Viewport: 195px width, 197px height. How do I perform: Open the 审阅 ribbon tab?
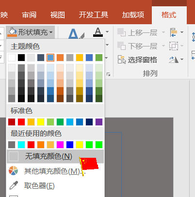coord(29,15)
